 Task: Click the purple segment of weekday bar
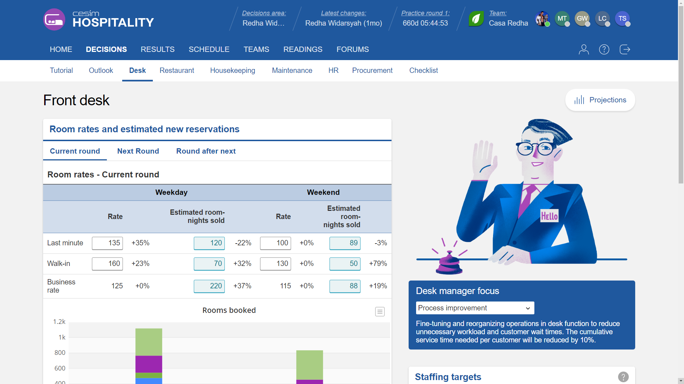149,364
